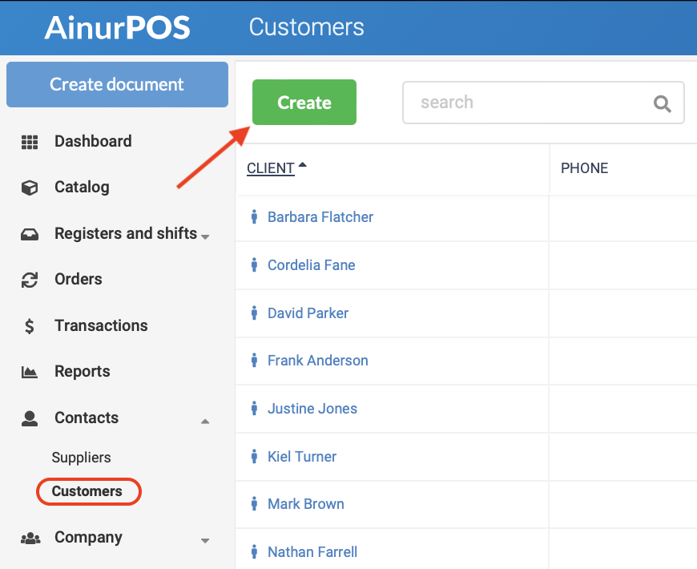Collapse the Contacts submenu arrow
The image size is (697, 569).
[x=205, y=421]
